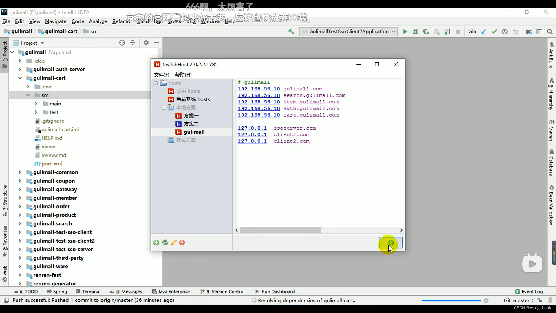Open the Code menu
Screen dimensions: 556x313
(78, 21)
